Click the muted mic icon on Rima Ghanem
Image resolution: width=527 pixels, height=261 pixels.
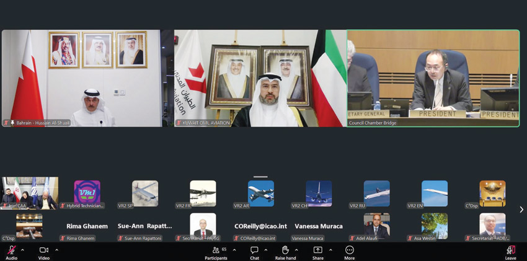(63, 238)
